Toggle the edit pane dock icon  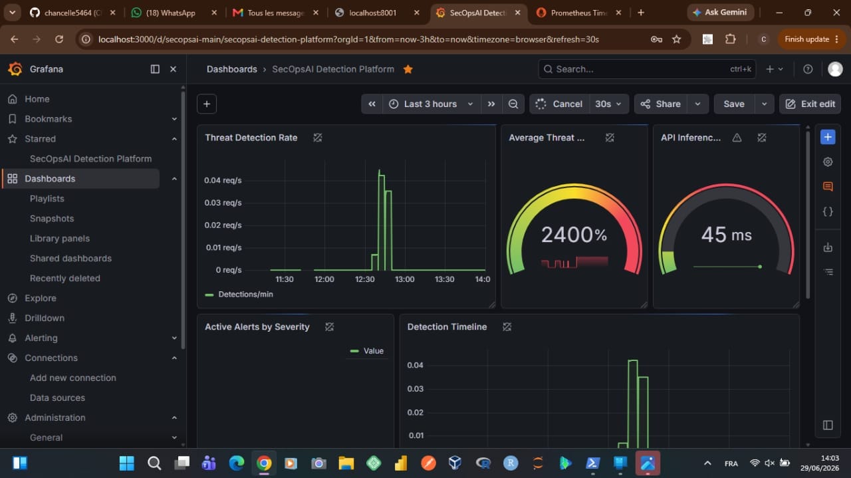[x=828, y=425]
